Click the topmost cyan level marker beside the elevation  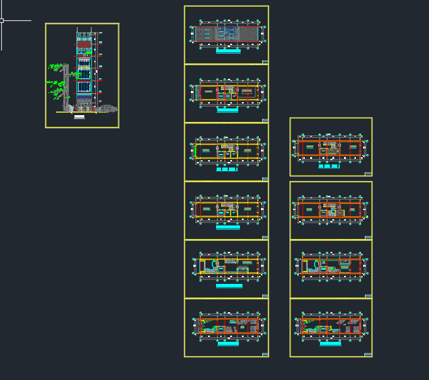pos(100,33)
